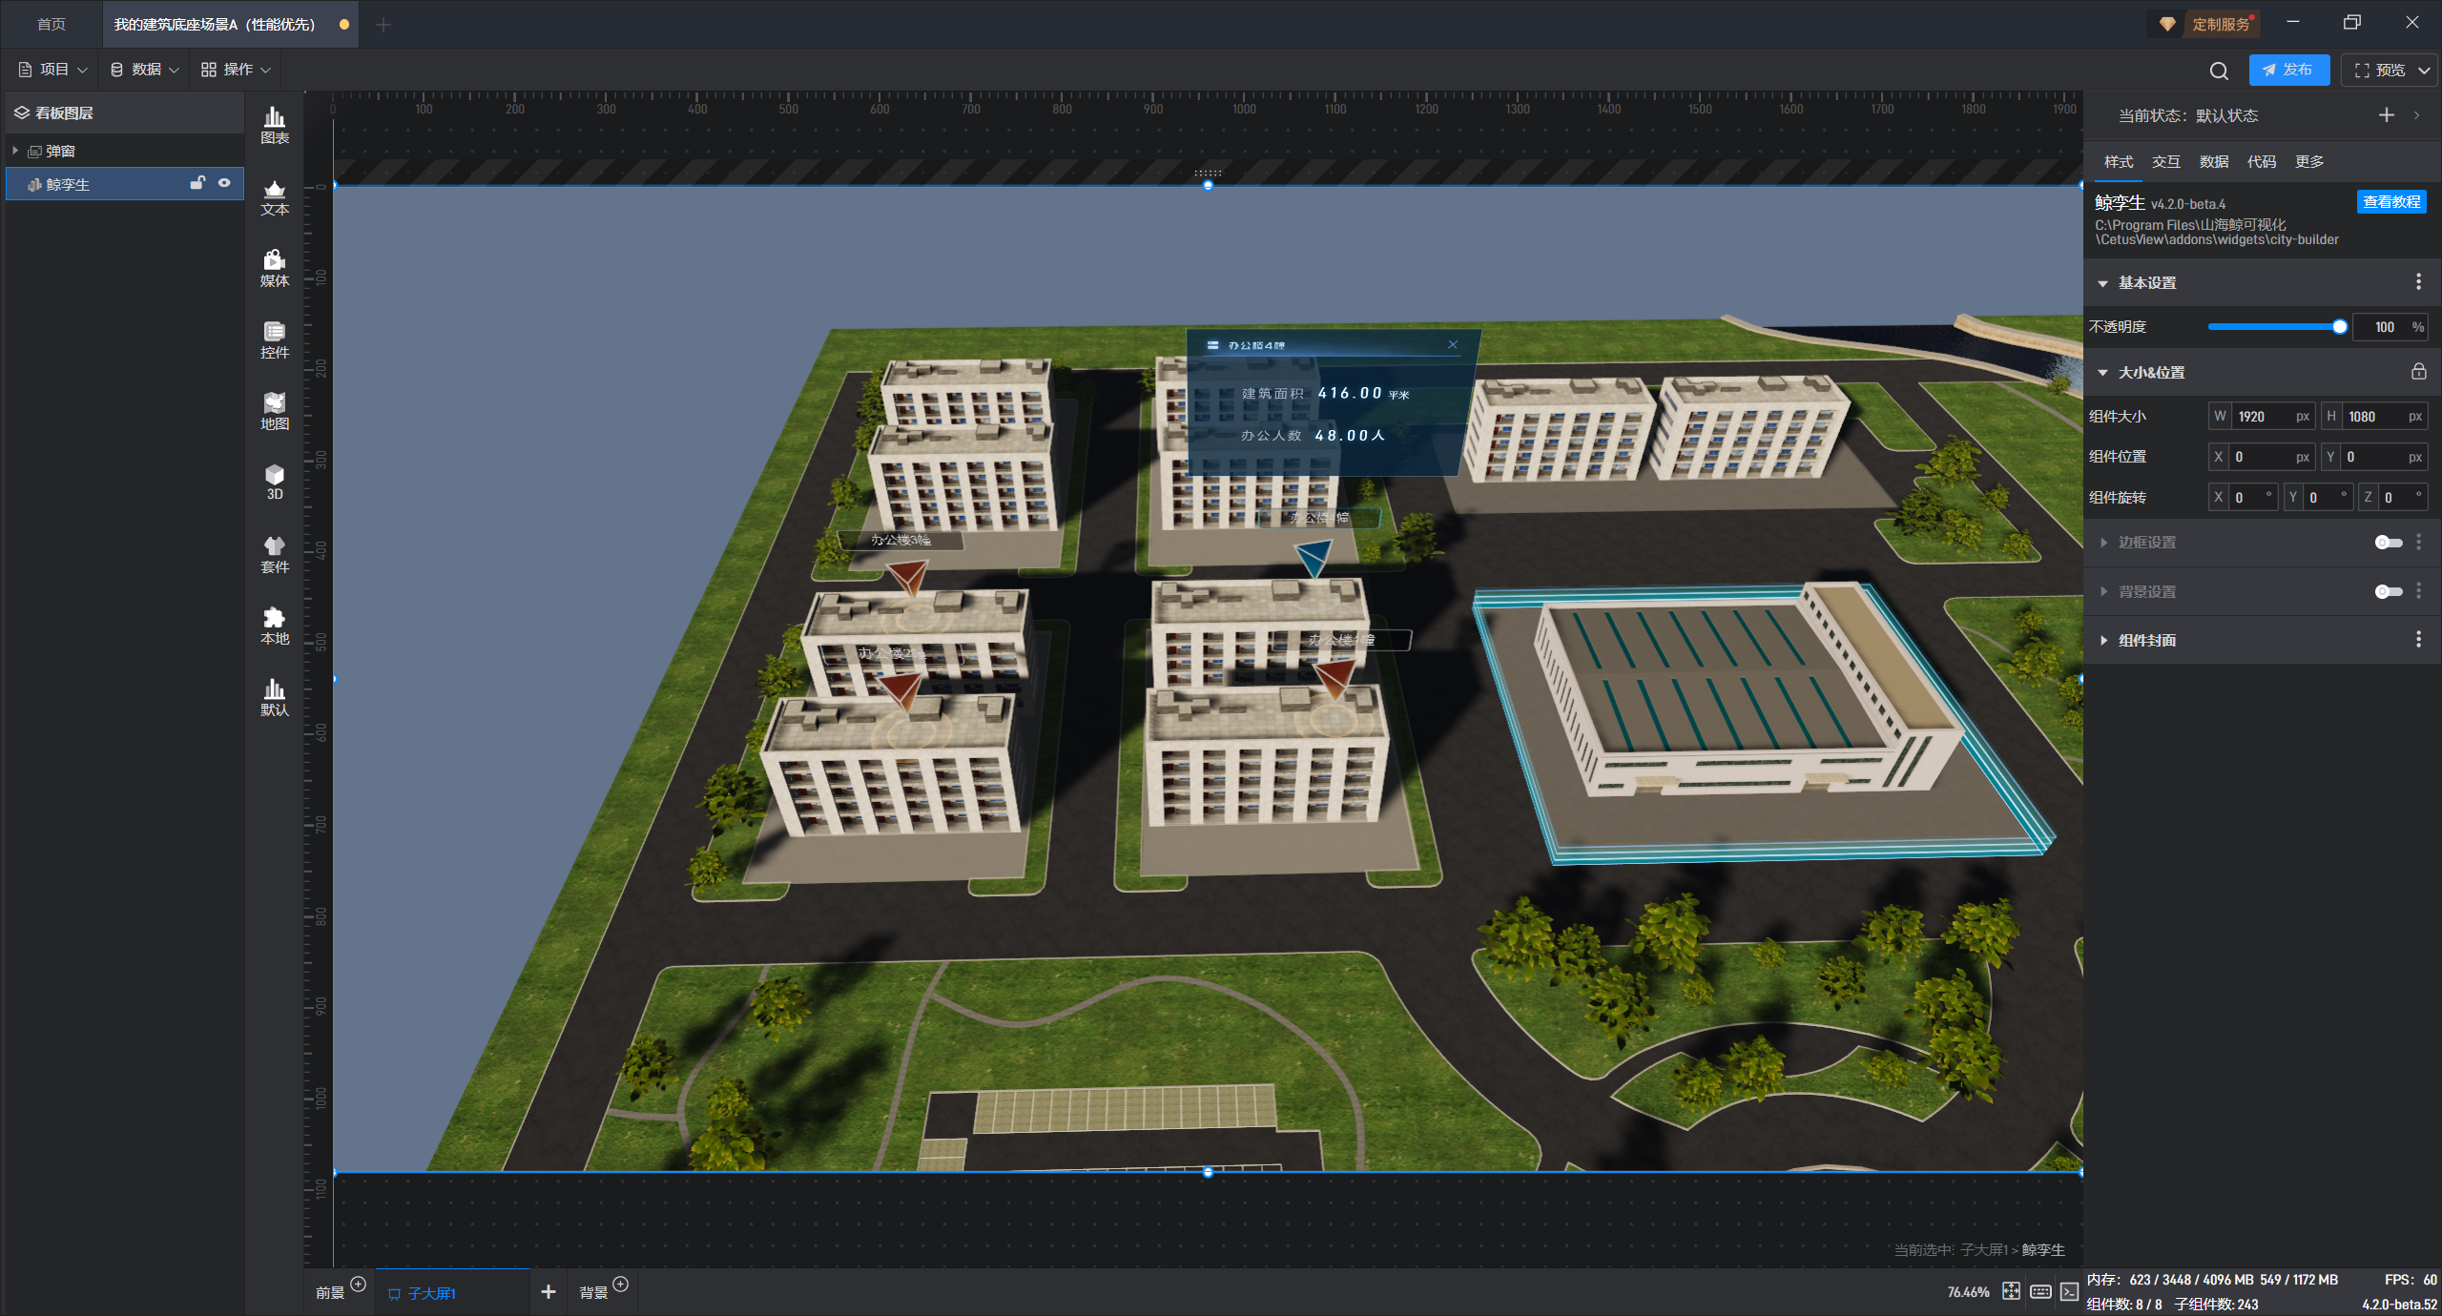Adjust the 不透明度 opacity slider
This screenshot has width=2442, height=1316.
(2339, 327)
